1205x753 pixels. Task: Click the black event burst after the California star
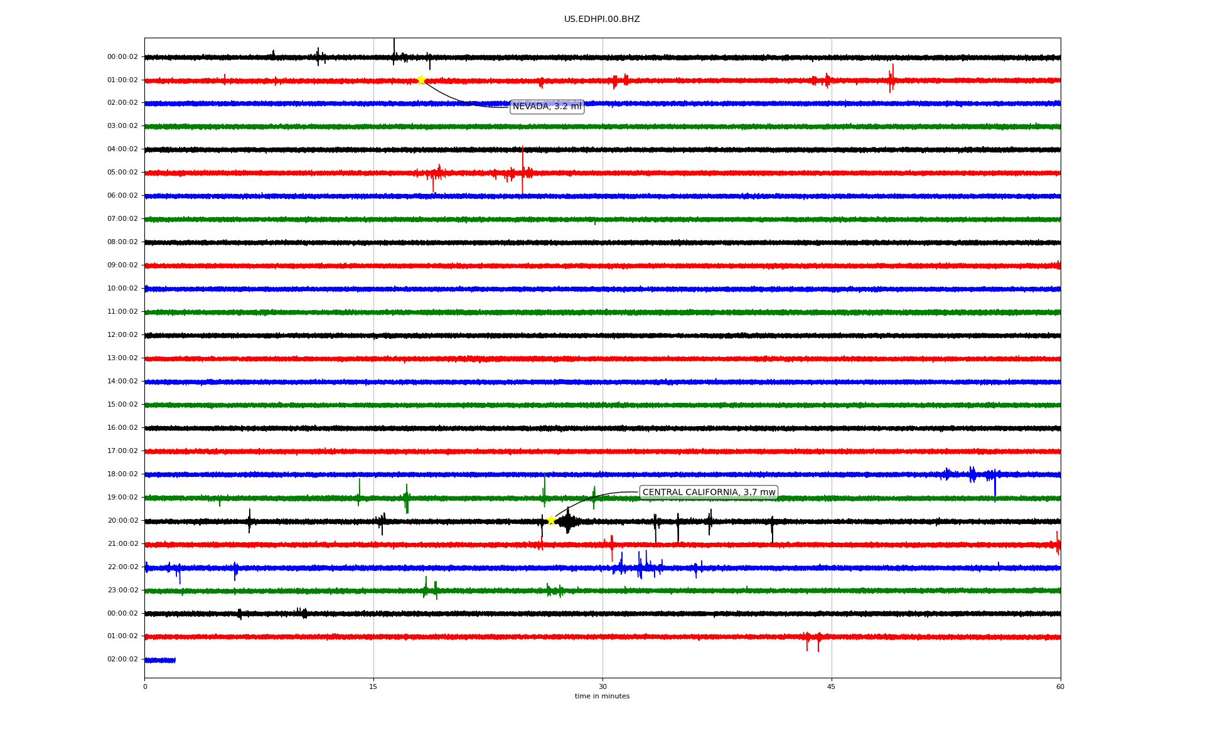pyautogui.click(x=568, y=521)
